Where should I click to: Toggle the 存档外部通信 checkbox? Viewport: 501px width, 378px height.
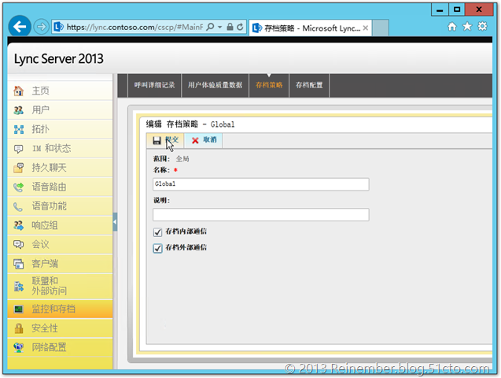click(x=157, y=248)
